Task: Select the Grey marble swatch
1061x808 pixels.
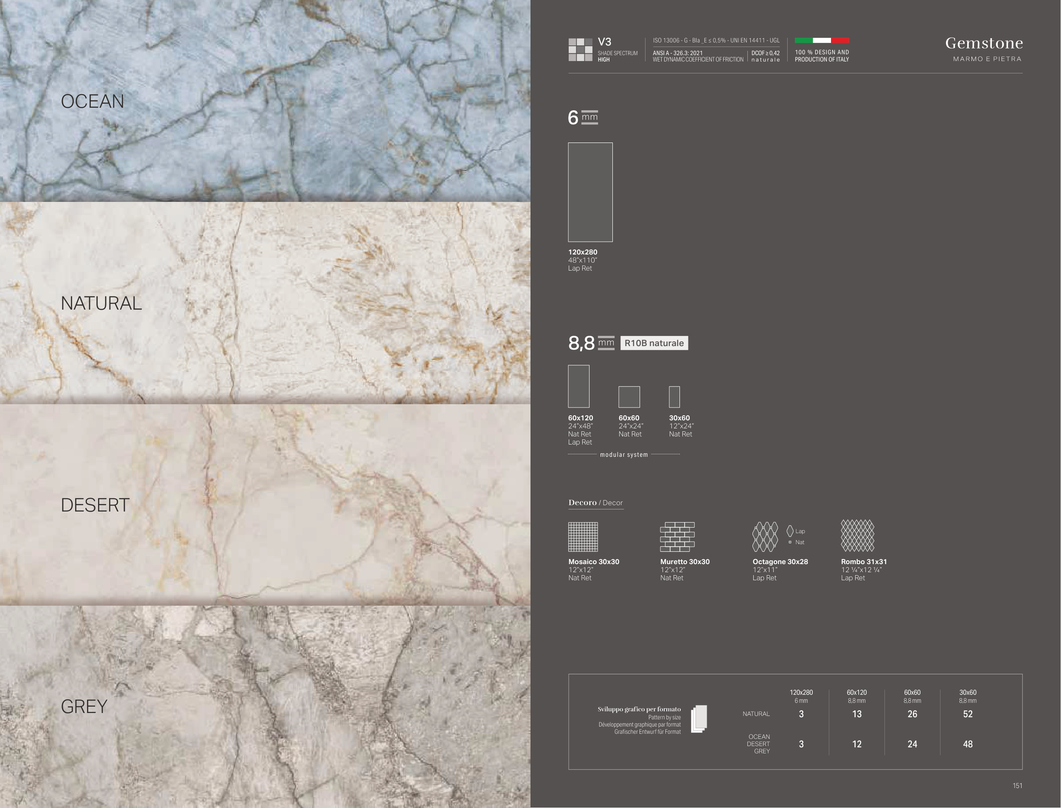Action: pos(265,706)
